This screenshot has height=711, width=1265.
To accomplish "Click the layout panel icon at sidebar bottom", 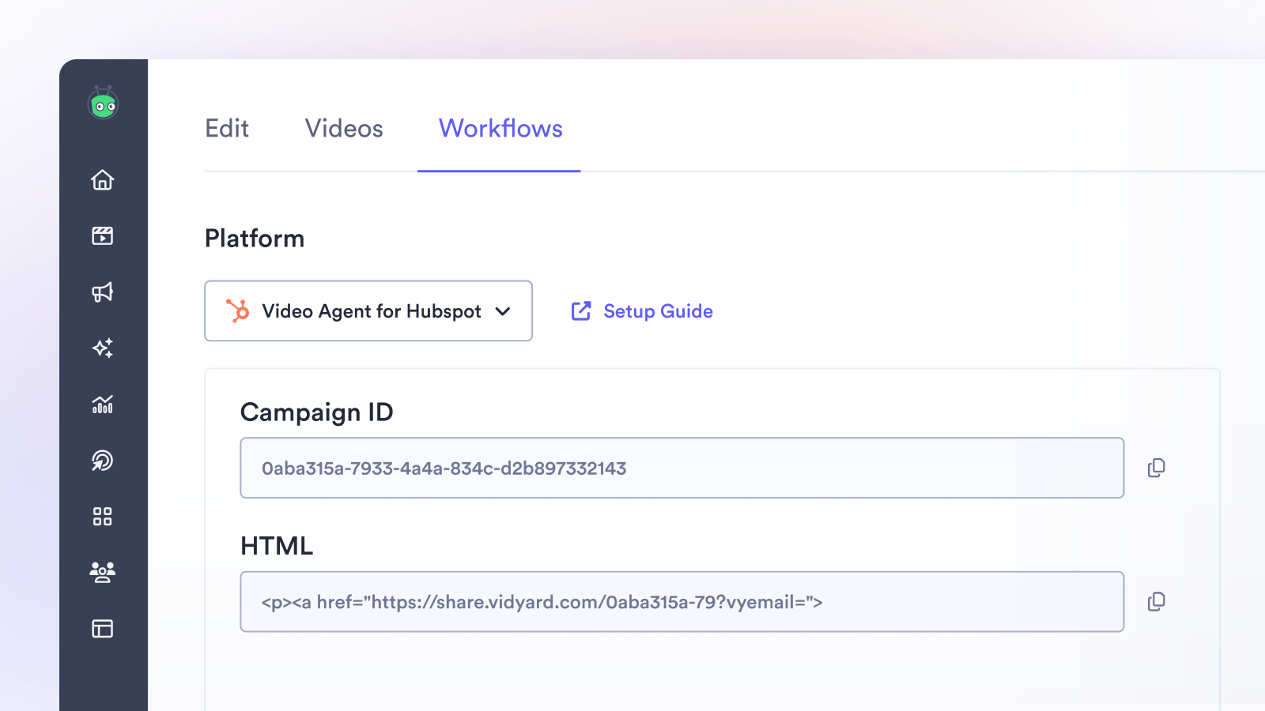I will (102, 629).
